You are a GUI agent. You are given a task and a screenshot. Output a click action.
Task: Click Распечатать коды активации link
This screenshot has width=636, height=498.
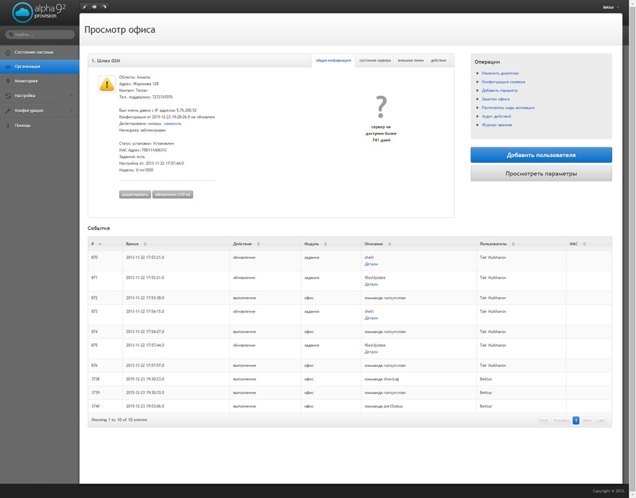[508, 108]
